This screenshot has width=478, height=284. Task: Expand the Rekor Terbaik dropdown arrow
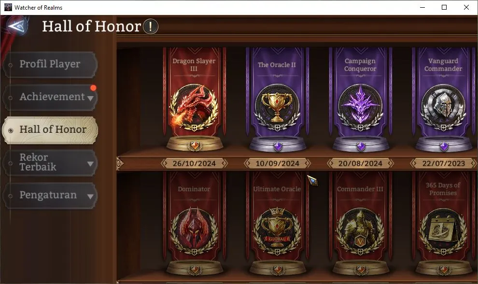click(x=90, y=164)
